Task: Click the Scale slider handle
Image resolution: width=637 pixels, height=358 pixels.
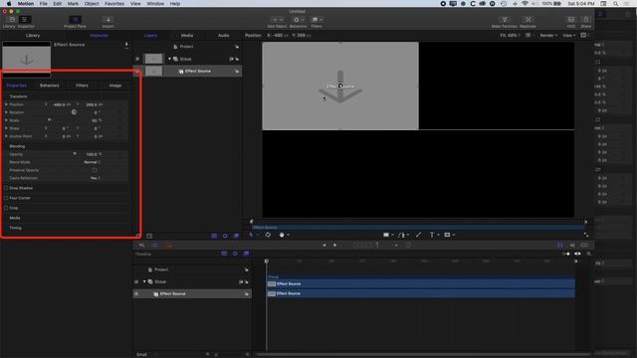Action: pyautogui.click(x=49, y=120)
